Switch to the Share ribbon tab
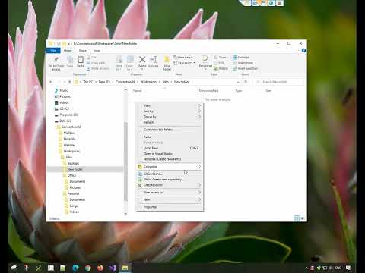 (x=83, y=51)
